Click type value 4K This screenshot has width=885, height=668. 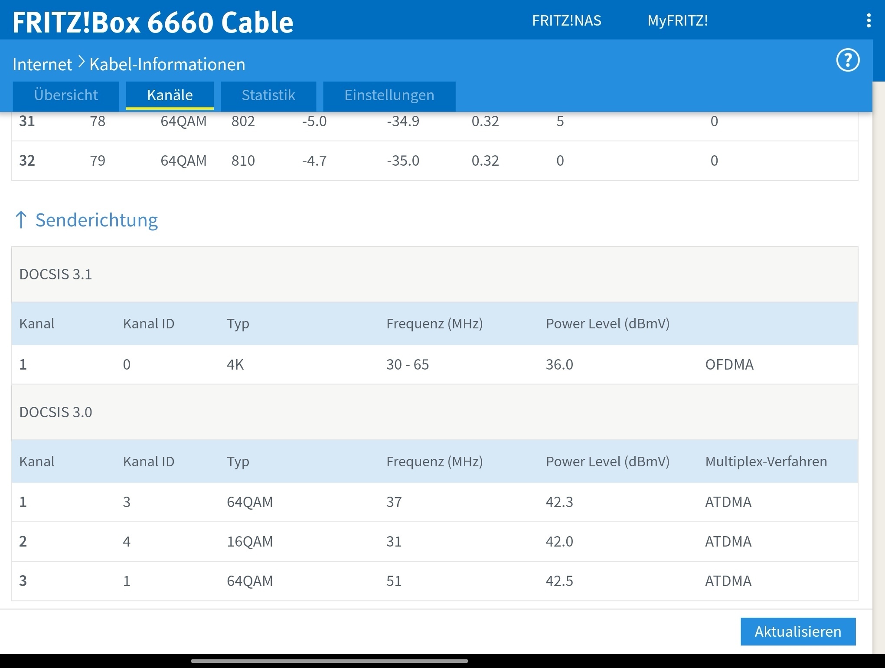point(235,364)
